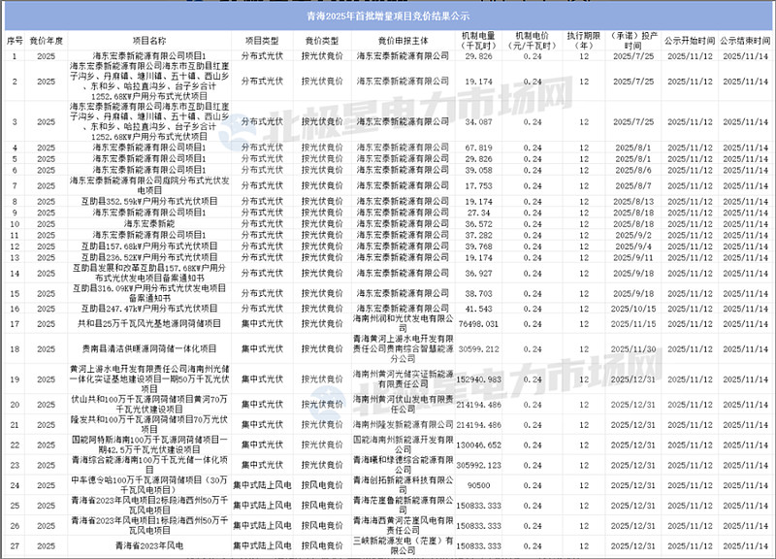The width and height of the screenshot is (776, 559).
Task: Select 集中式陆上风电 type in row 24
Action: pos(262,485)
